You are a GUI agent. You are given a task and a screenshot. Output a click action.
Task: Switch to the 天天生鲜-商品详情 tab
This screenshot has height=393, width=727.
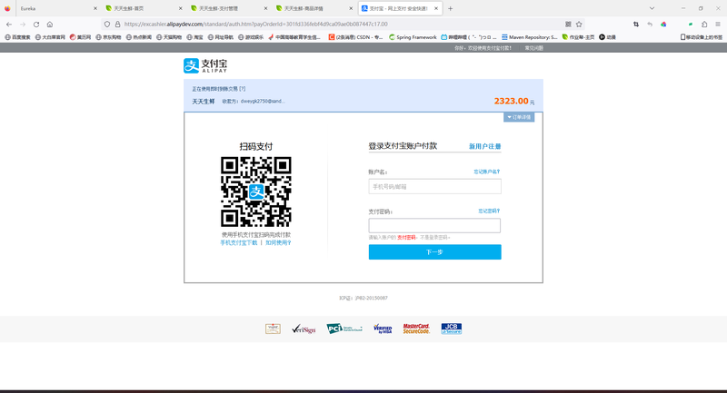pyautogui.click(x=314, y=8)
